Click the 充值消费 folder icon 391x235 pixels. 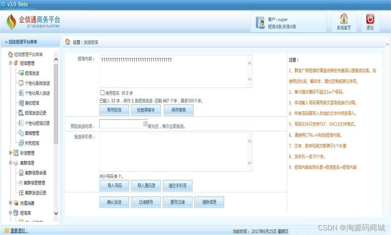pos(16,203)
